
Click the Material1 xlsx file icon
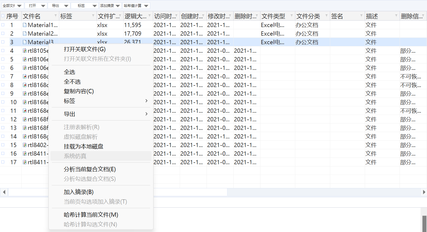25,25
